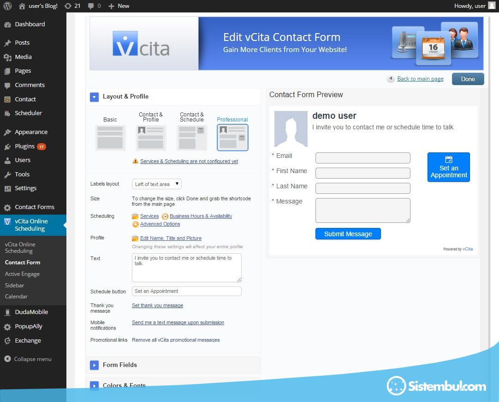This screenshot has height=402, width=499.
Task: Open Services & Scheduling not configured link
Action: pyautogui.click(x=189, y=161)
